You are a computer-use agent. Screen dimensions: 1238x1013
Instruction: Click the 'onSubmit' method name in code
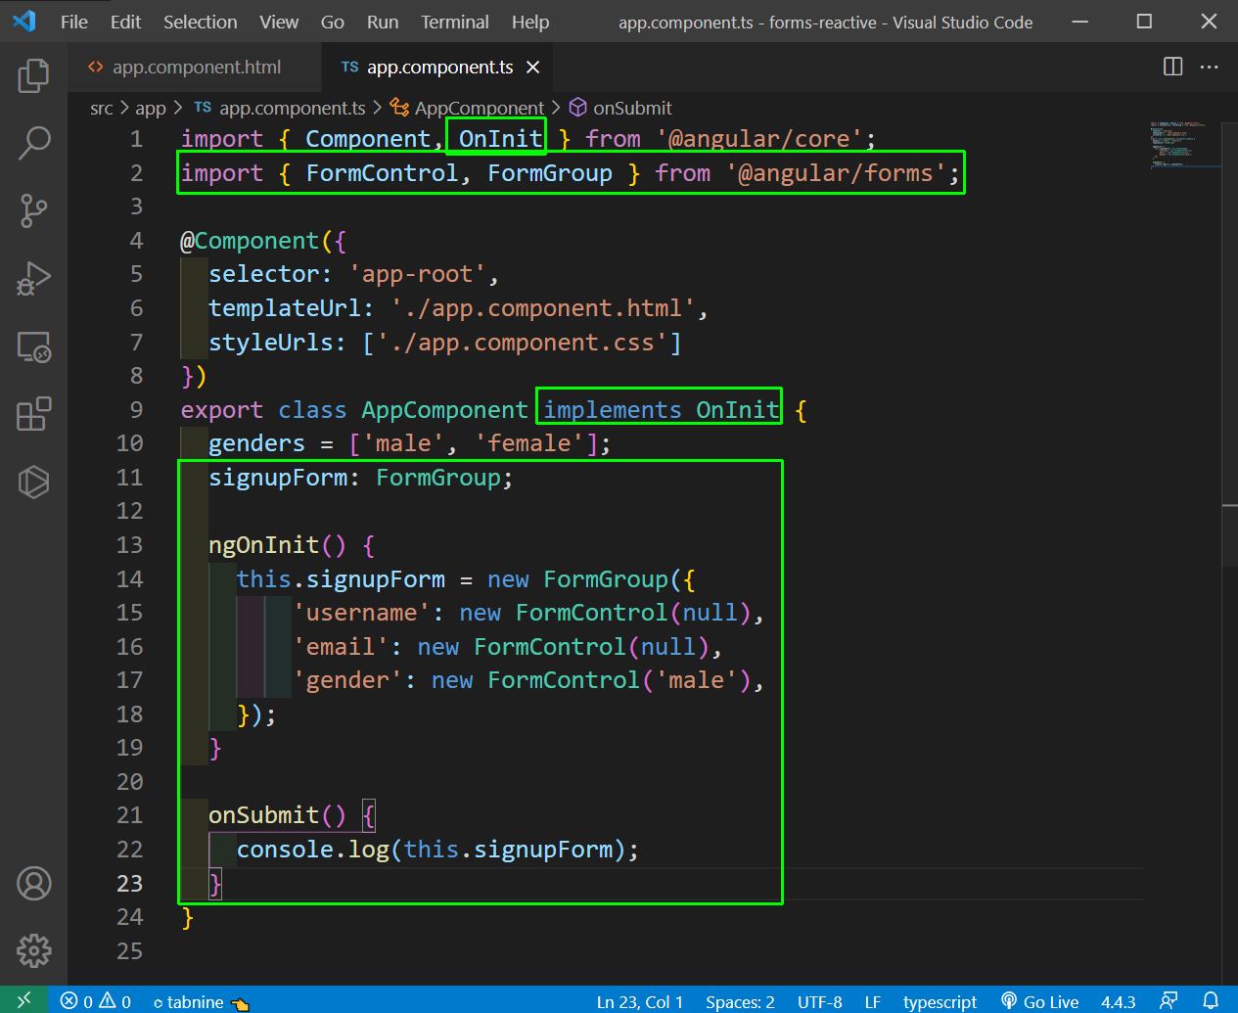(264, 815)
